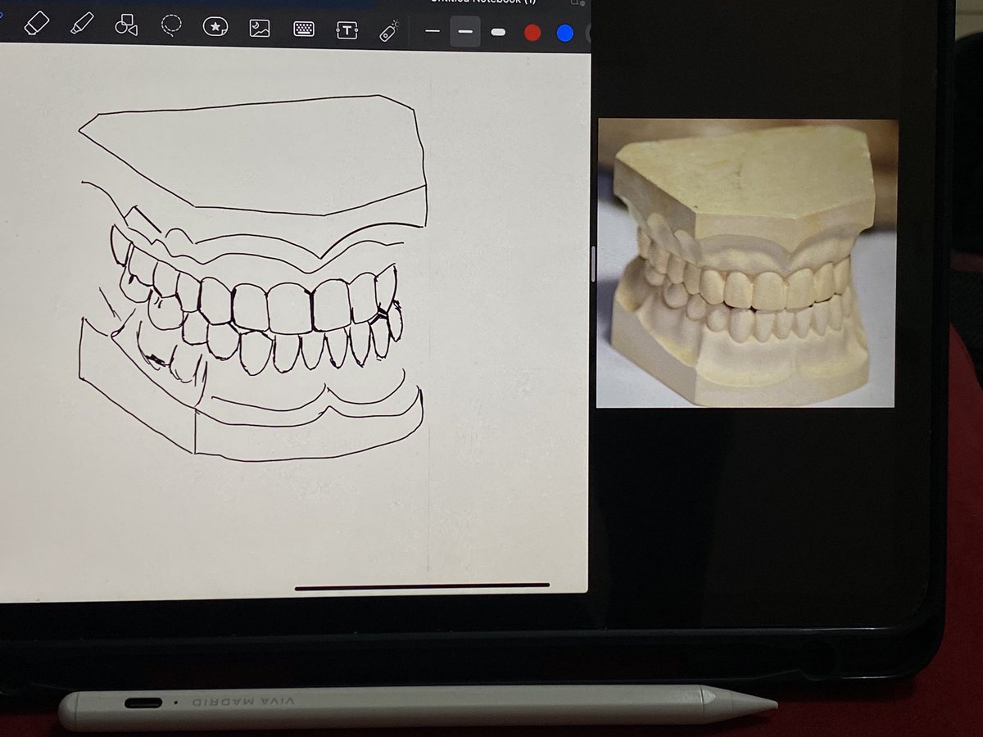Image resolution: width=983 pixels, height=737 pixels.
Task: Activate the Keyboard typing tool
Action: (x=304, y=29)
